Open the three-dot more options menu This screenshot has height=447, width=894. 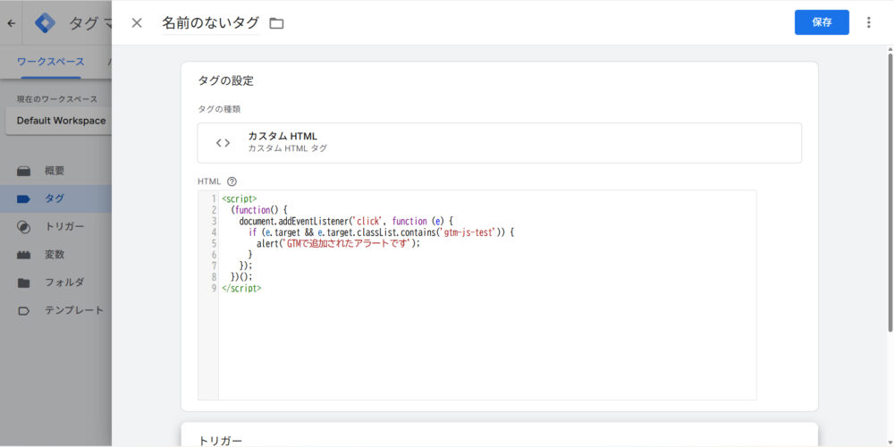pos(868,22)
